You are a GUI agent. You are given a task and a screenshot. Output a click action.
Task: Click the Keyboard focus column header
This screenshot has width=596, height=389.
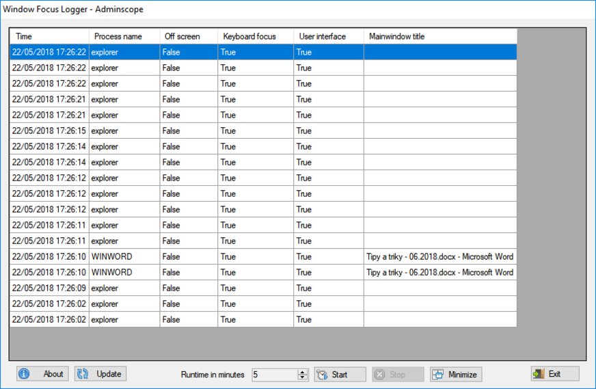pyautogui.click(x=256, y=36)
